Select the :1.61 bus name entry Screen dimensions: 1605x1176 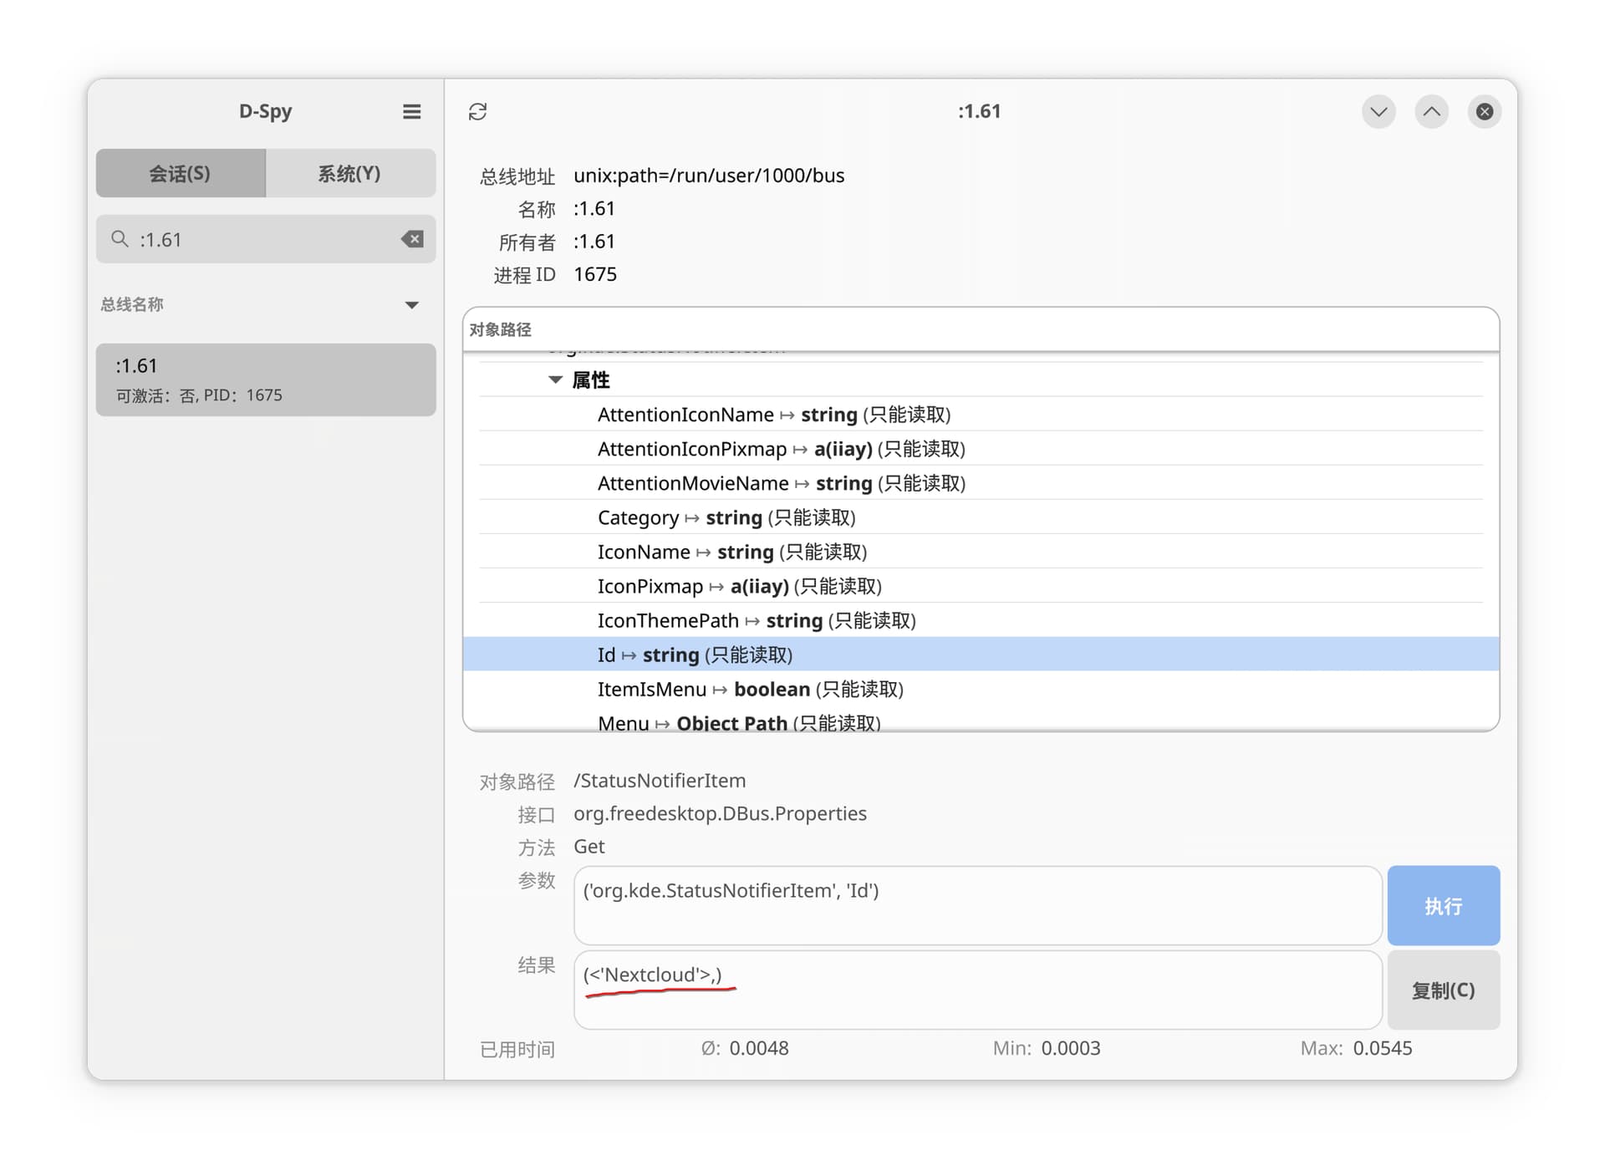(266, 379)
